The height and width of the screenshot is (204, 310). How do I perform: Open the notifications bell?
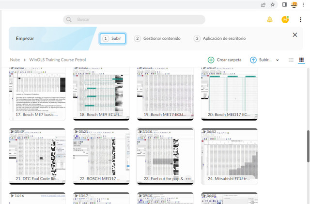click(270, 19)
